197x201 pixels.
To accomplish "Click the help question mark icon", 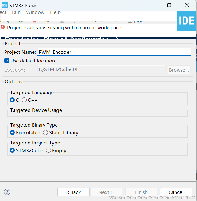I will point(7,192).
